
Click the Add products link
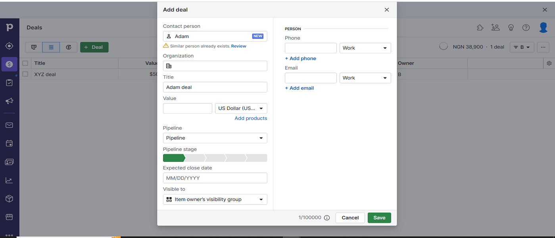(x=251, y=118)
